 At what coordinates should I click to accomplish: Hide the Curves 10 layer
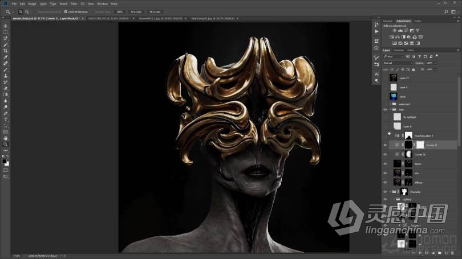coord(385,154)
